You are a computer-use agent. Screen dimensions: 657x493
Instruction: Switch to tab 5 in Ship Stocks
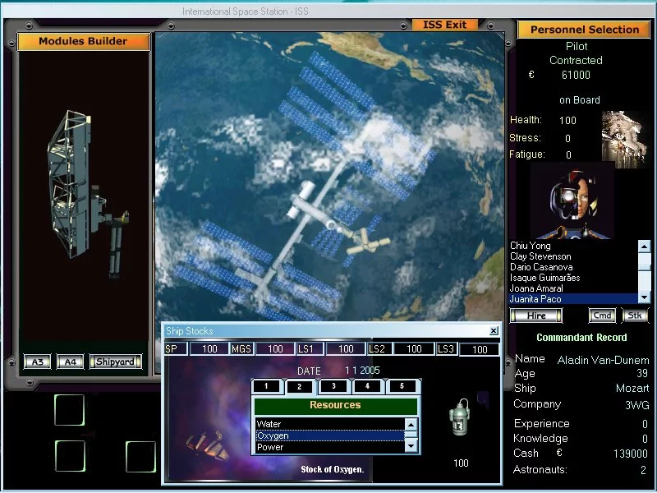point(402,386)
